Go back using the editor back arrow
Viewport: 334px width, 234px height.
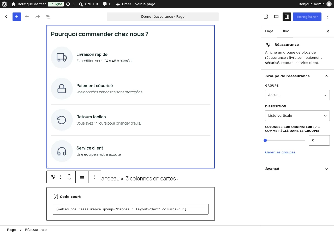point(6,17)
